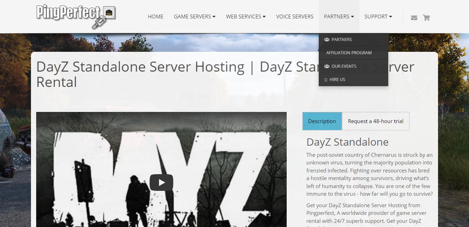Switch to the Description tab
This screenshot has height=227, width=469.
(322, 121)
